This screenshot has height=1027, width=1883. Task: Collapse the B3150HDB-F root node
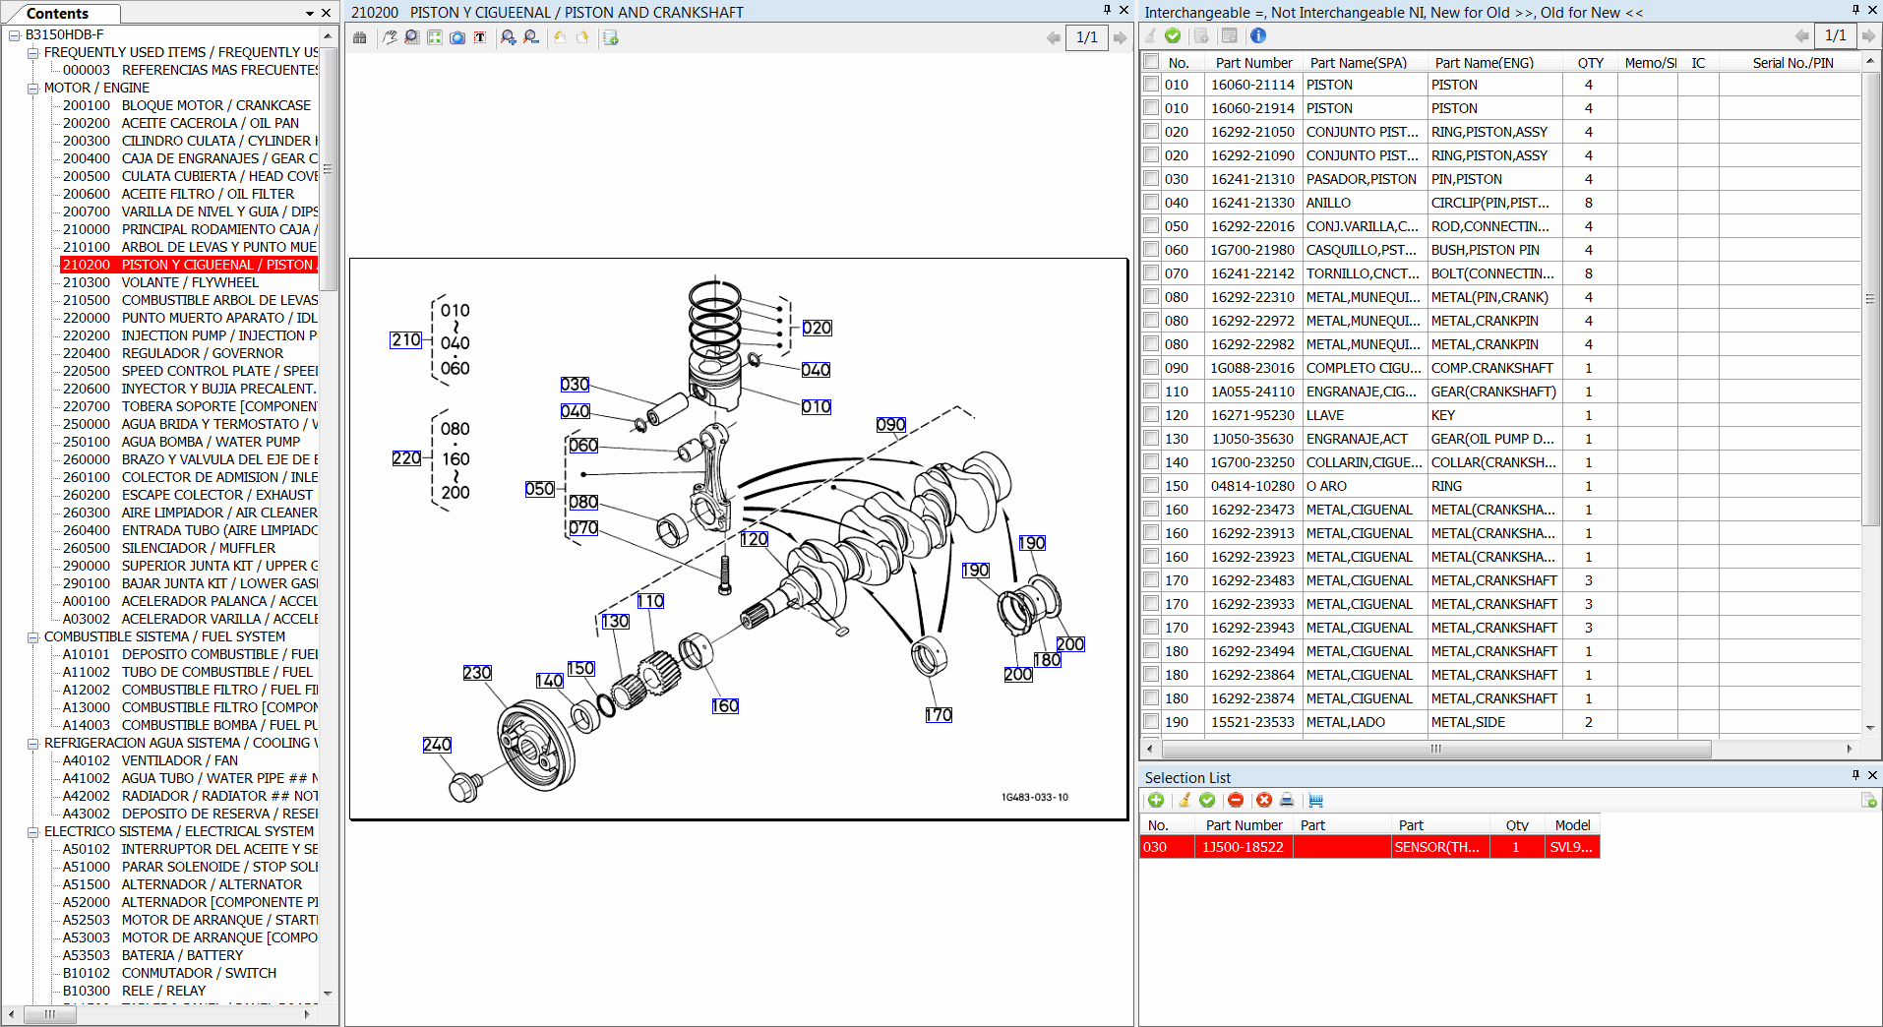click(14, 33)
